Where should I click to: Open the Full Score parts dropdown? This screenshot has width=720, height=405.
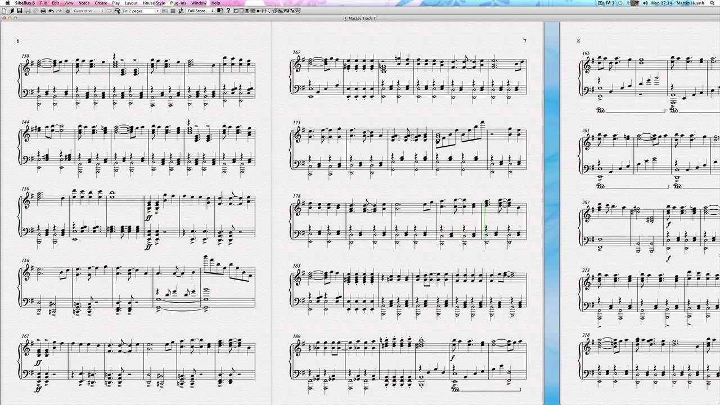pyautogui.click(x=200, y=11)
